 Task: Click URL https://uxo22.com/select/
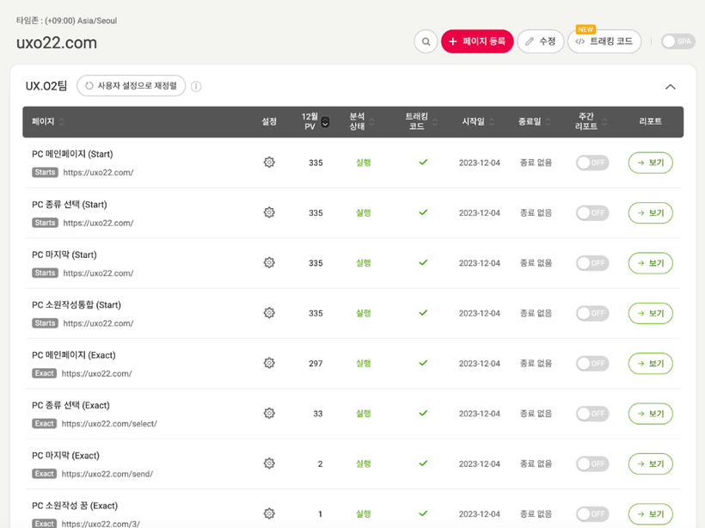(x=109, y=424)
